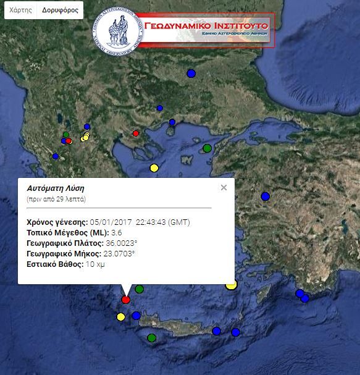Select upper blue marker off Turkey's south coast
This screenshot has width=360, height=375.
click(x=299, y=293)
